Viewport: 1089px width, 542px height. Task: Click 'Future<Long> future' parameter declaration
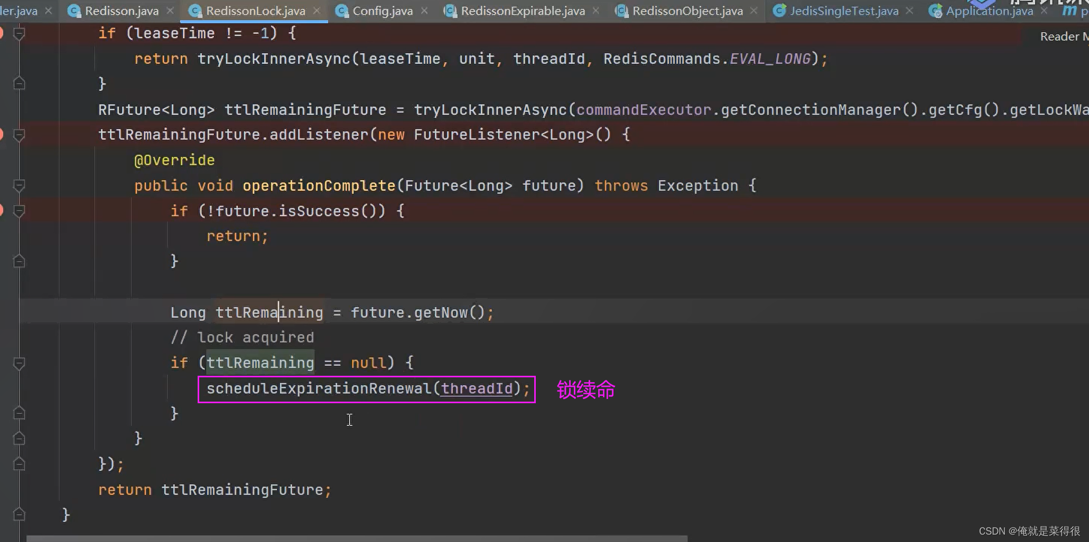(x=490, y=186)
